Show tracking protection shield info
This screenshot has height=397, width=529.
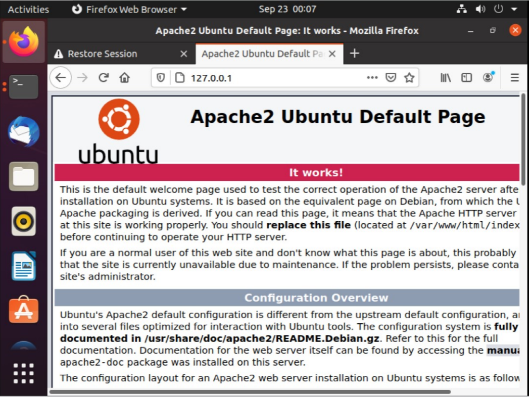[x=161, y=78]
